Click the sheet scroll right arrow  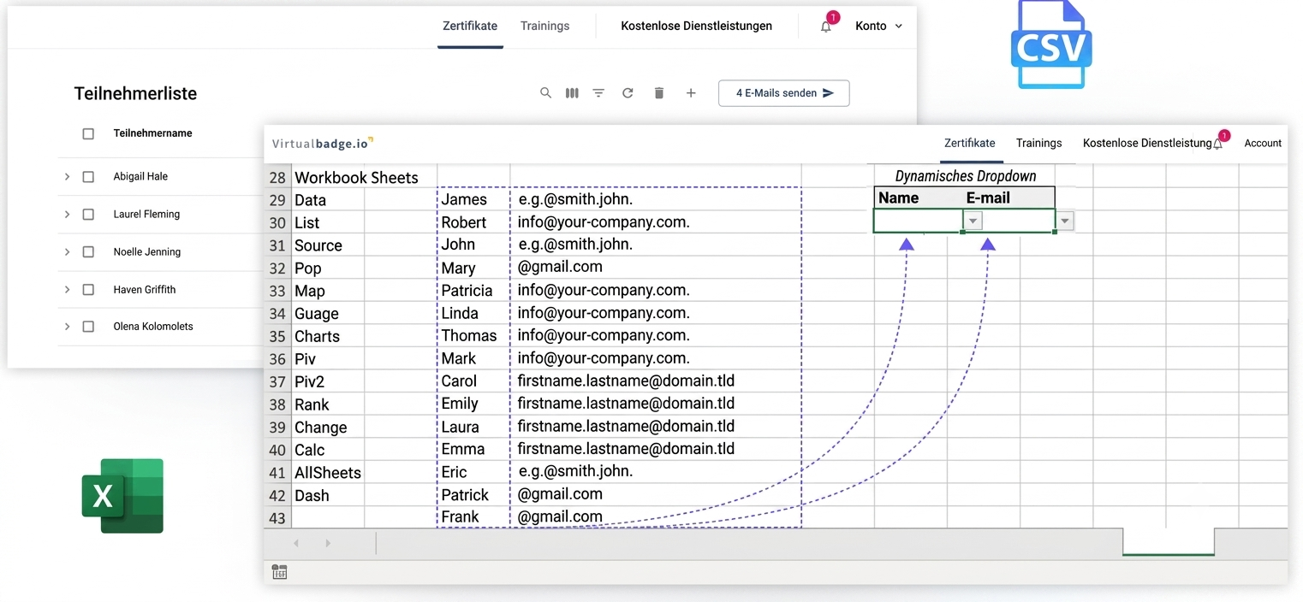328,543
